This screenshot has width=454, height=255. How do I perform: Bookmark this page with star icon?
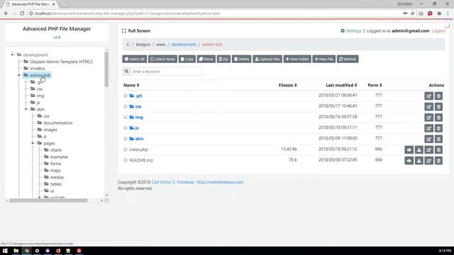(x=413, y=13)
